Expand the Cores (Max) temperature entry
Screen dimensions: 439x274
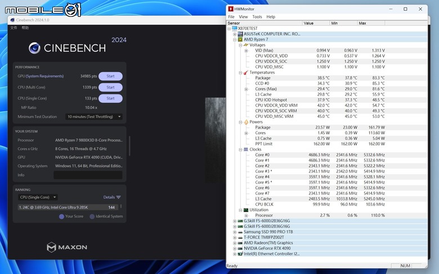pos(246,89)
